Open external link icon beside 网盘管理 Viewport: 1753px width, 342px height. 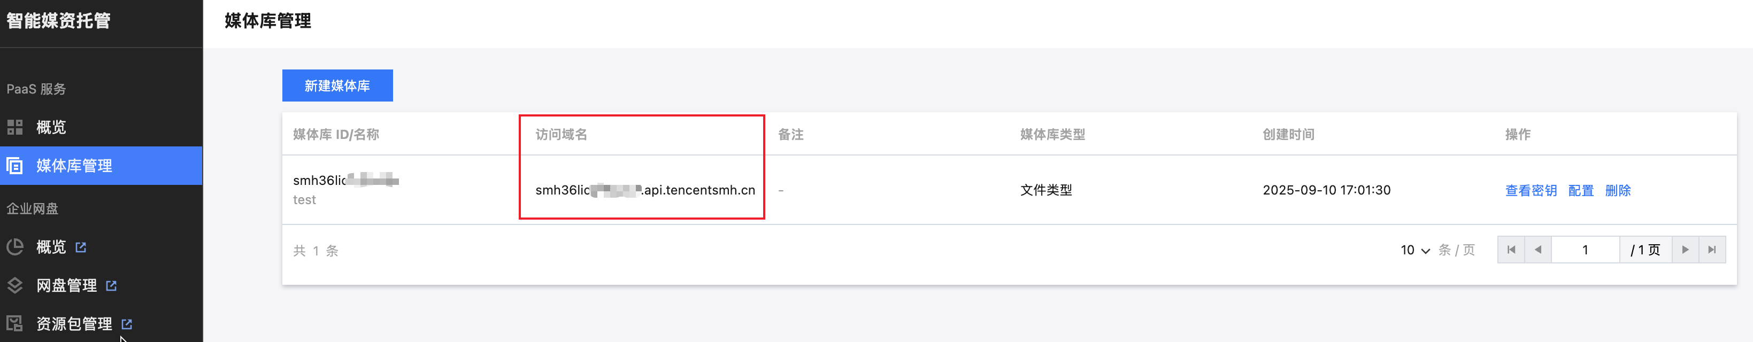pyautogui.click(x=112, y=285)
